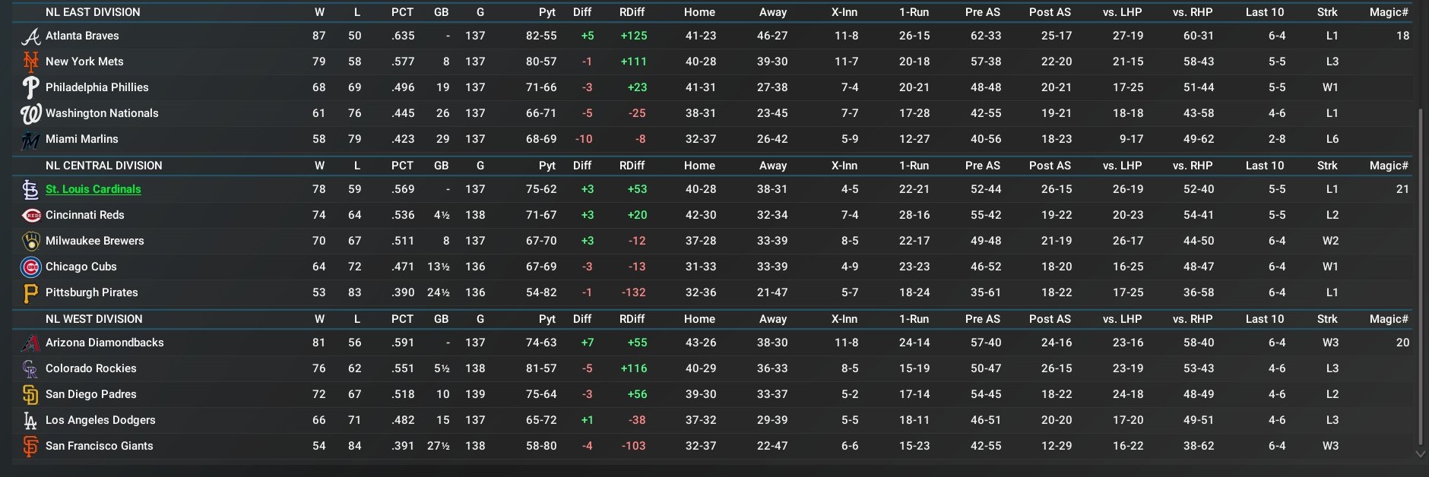Click the scroll down arrow at bottom right
Screen dimensions: 1429x477
[x=1420, y=454]
